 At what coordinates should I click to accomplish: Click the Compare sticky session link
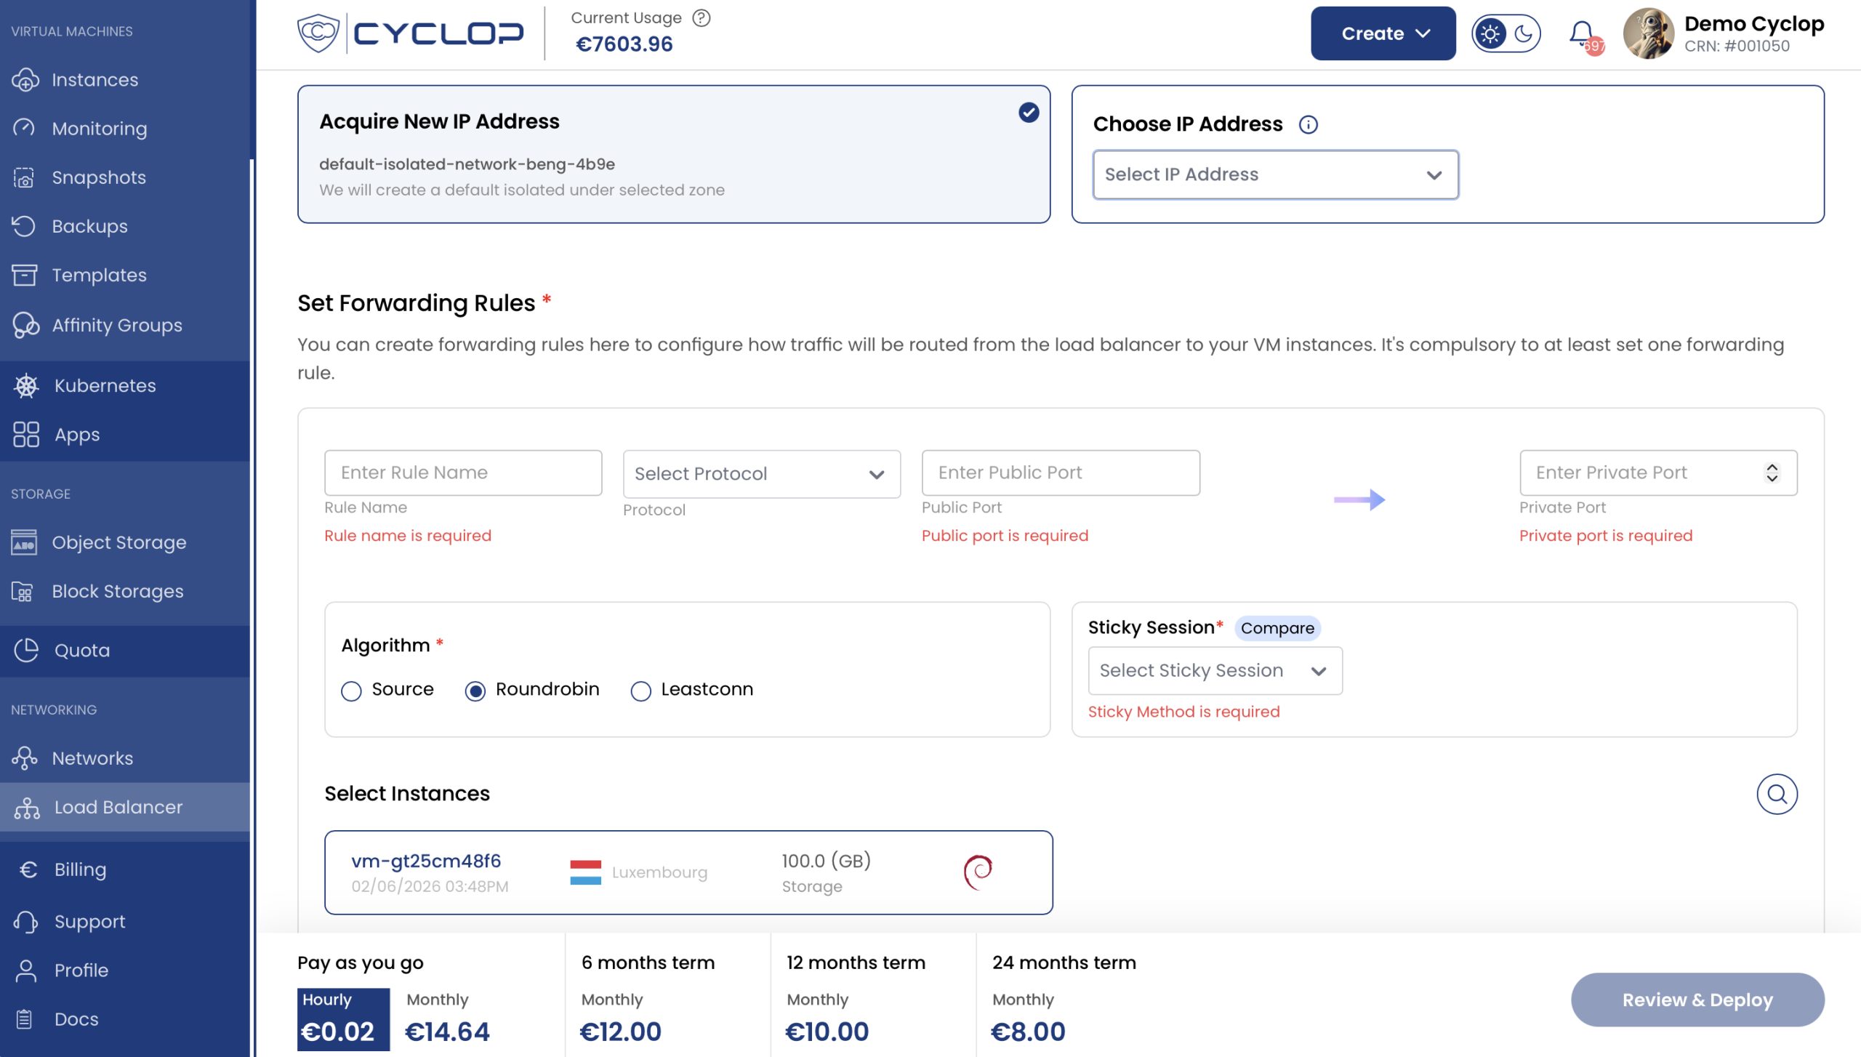coord(1277,628)
